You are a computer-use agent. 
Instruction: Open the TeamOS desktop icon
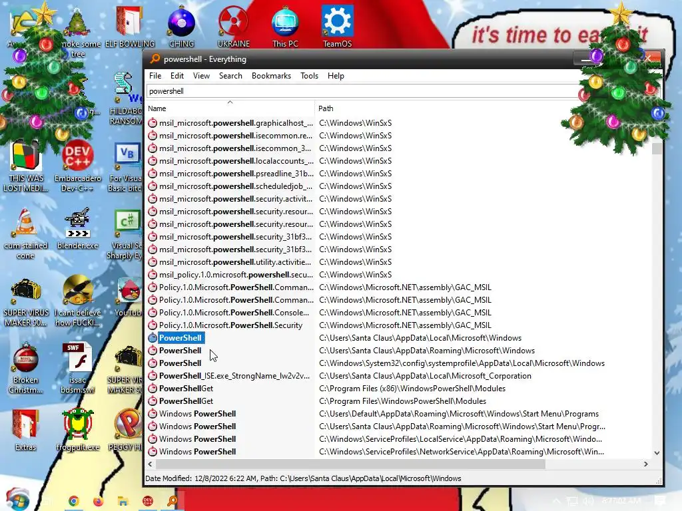(x=337, y=26)
